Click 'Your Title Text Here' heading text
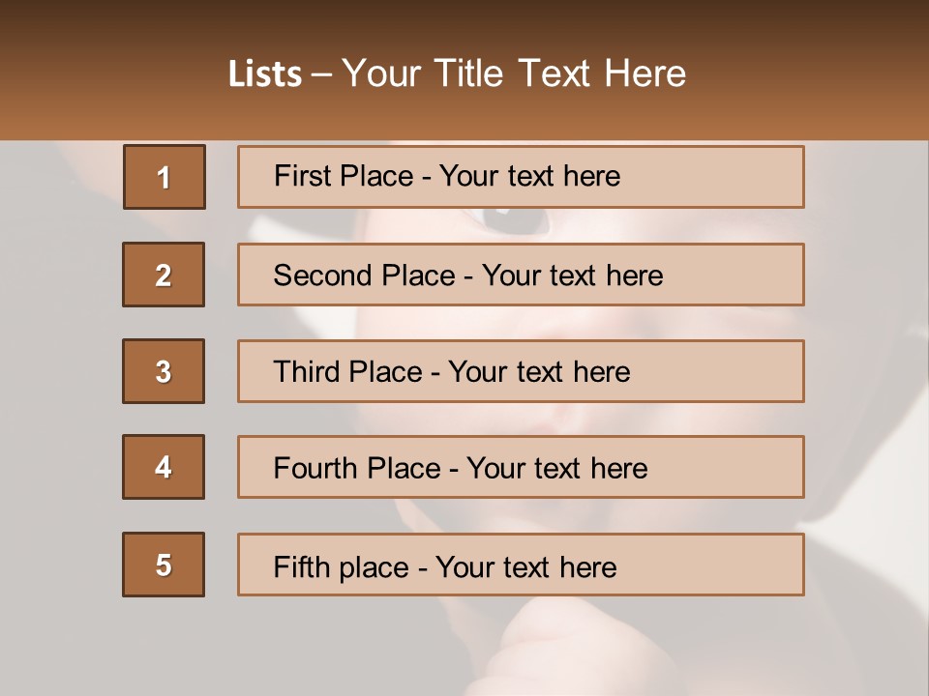 pos(514,73)
